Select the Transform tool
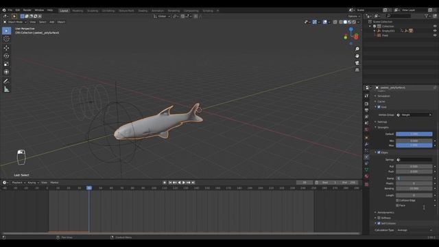439x247 pixels. 6,72
